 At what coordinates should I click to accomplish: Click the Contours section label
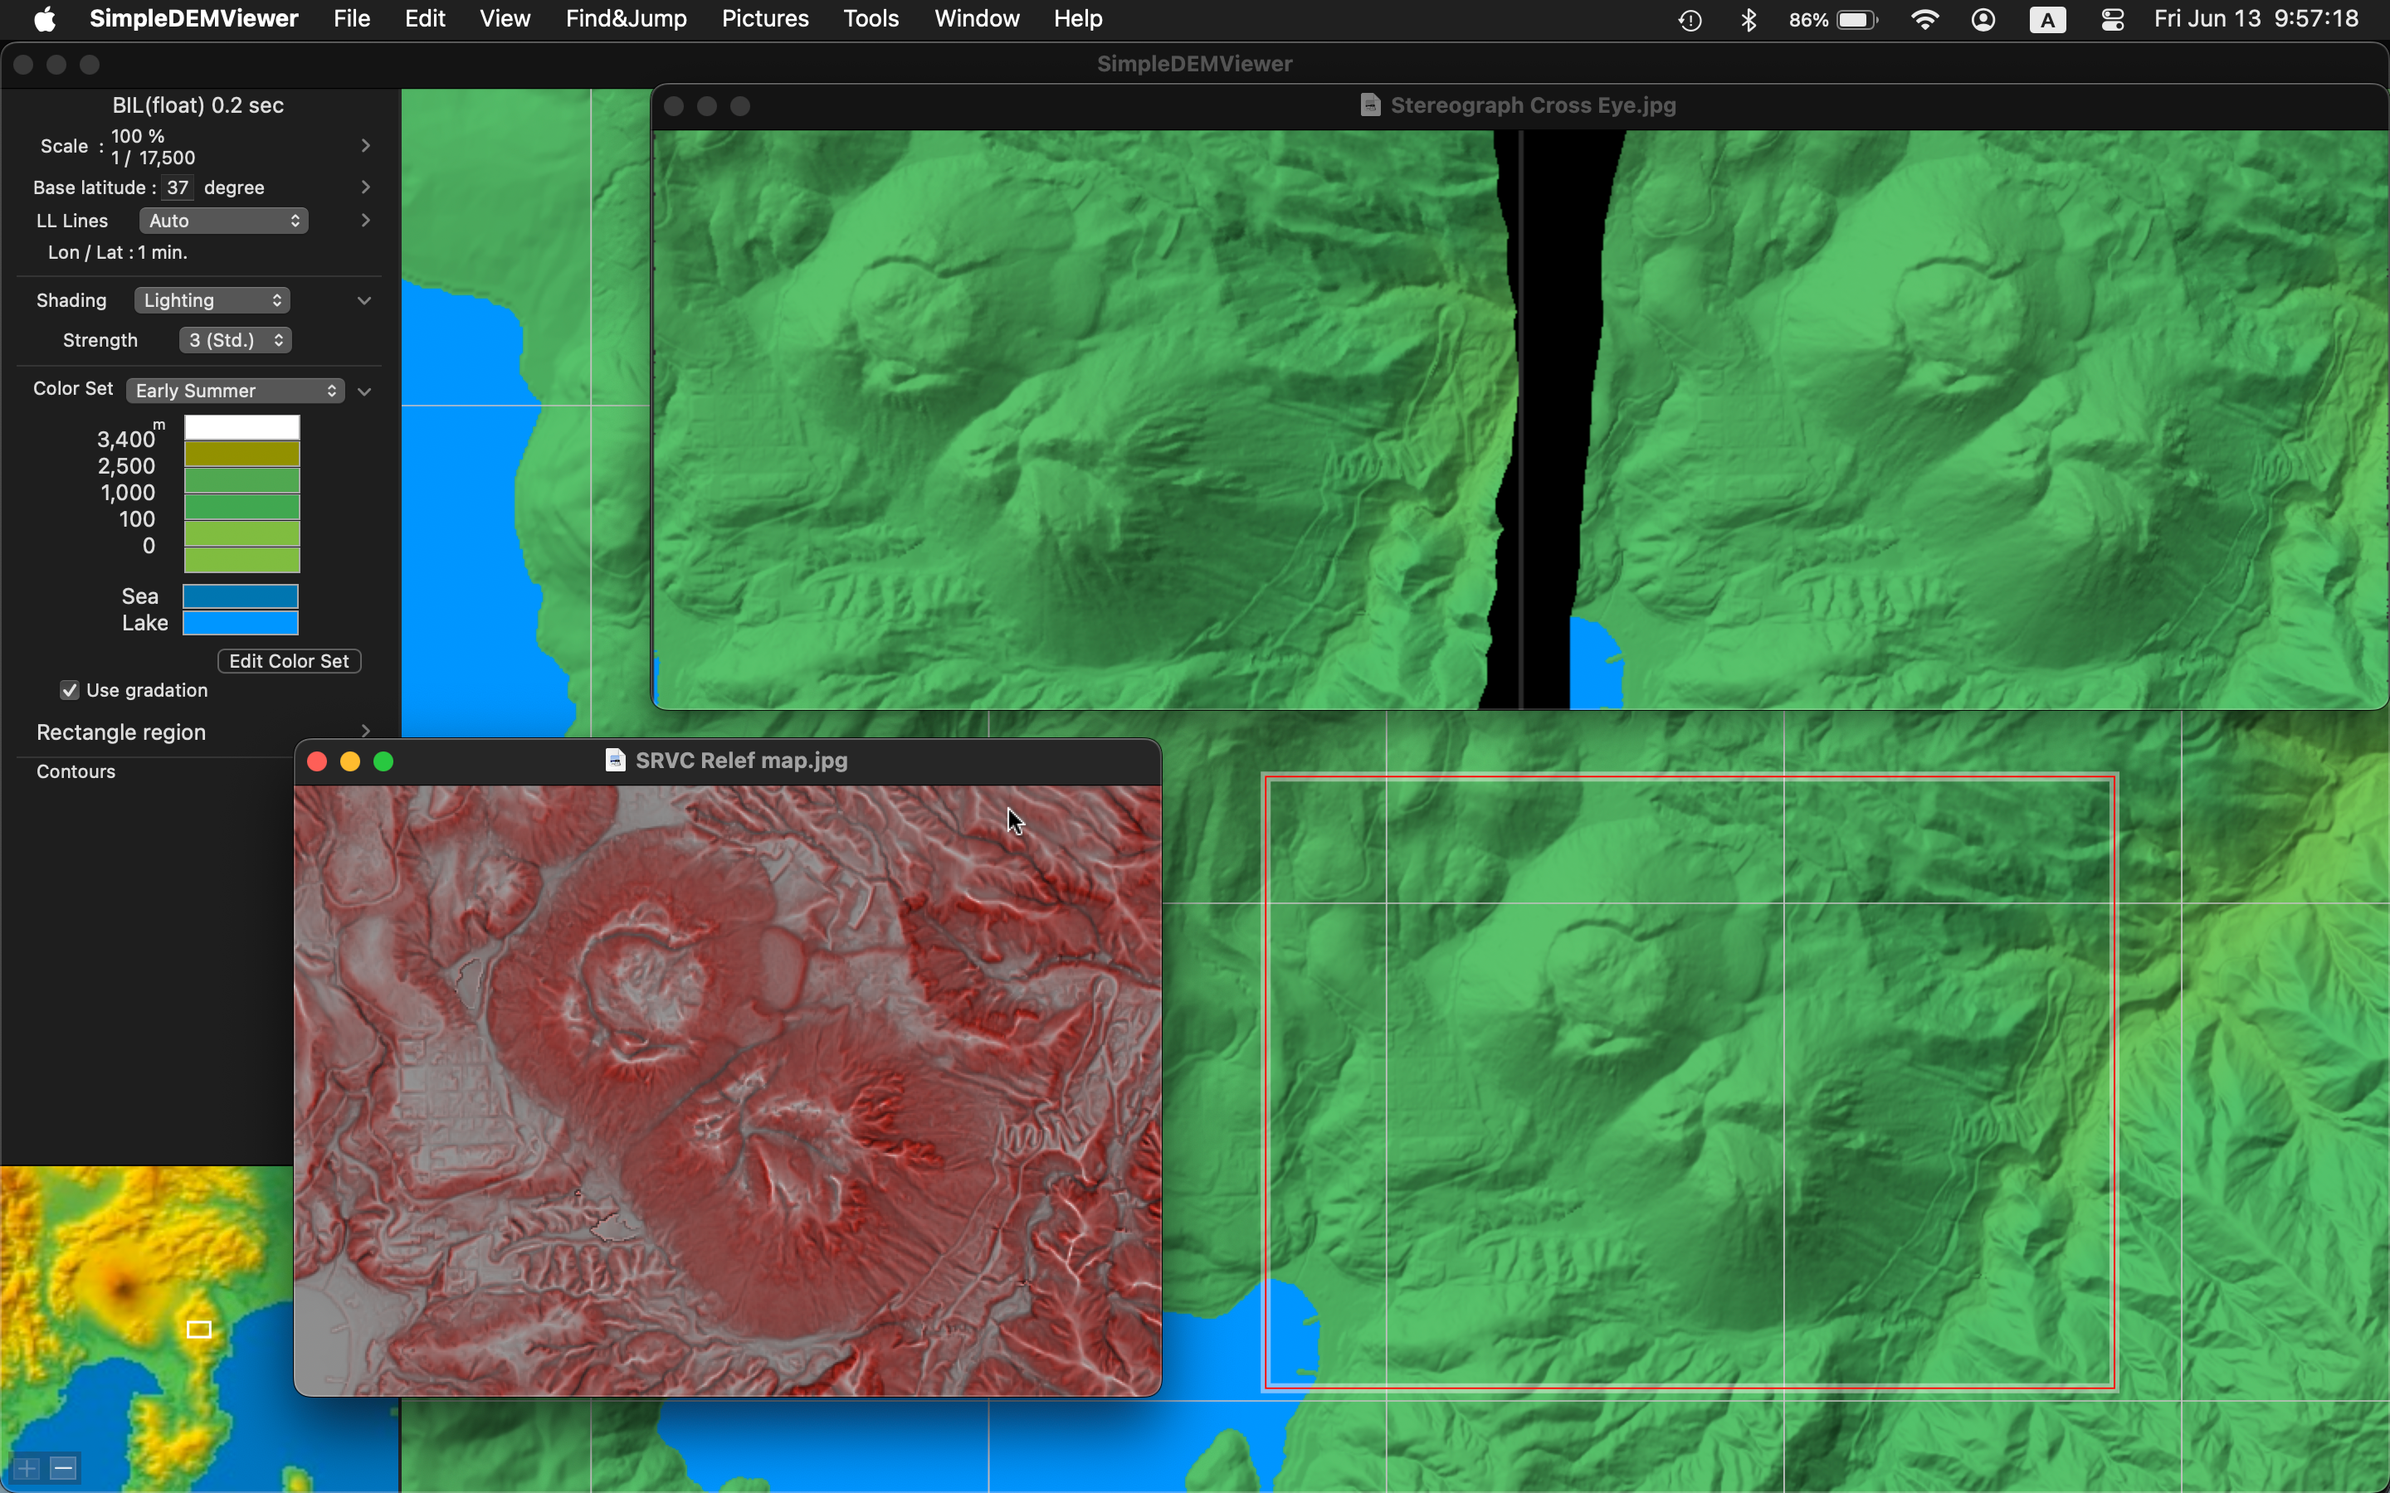pyautogui.click(x=76, y=771)
